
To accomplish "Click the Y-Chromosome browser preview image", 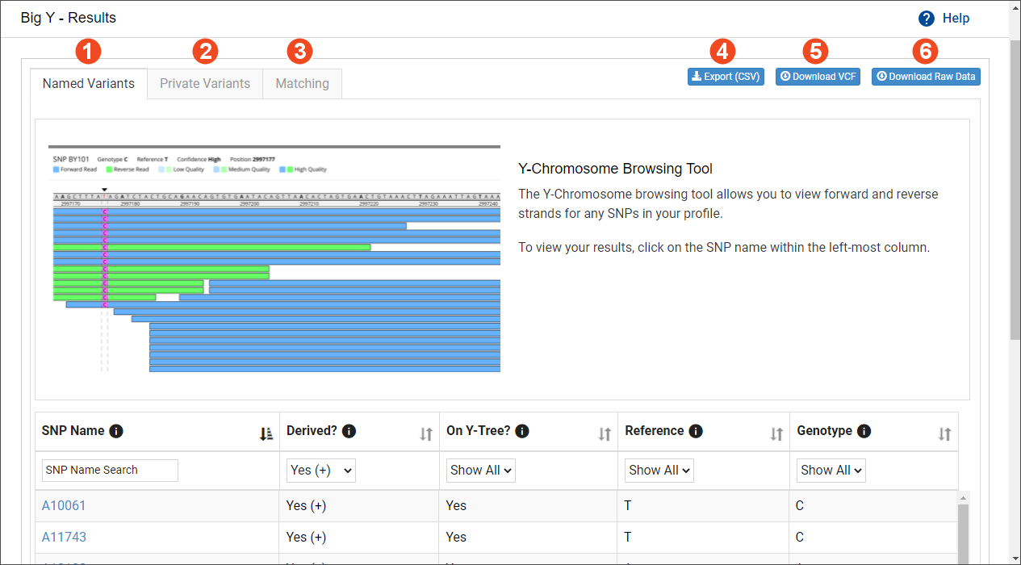I will [274, 259].
